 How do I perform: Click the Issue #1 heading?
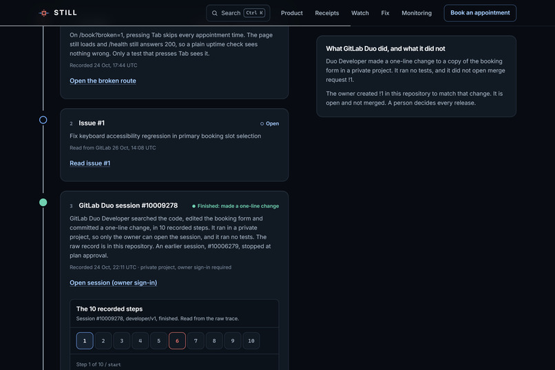click(92, 123)
